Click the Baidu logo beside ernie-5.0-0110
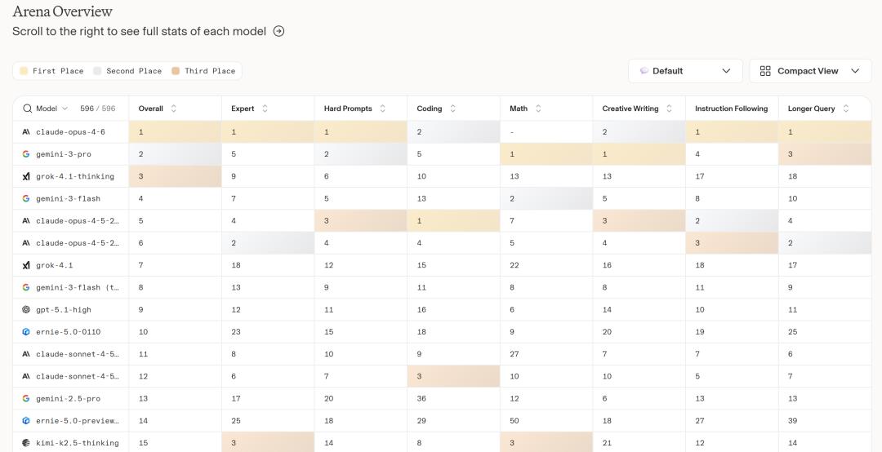The width and height of the screenshot is (882, 452). tap(26, 332)
